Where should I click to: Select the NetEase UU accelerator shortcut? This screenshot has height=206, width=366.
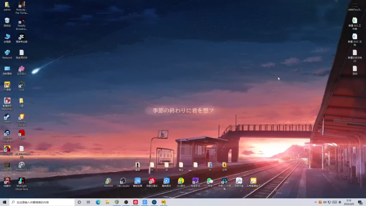coord(224,184)
